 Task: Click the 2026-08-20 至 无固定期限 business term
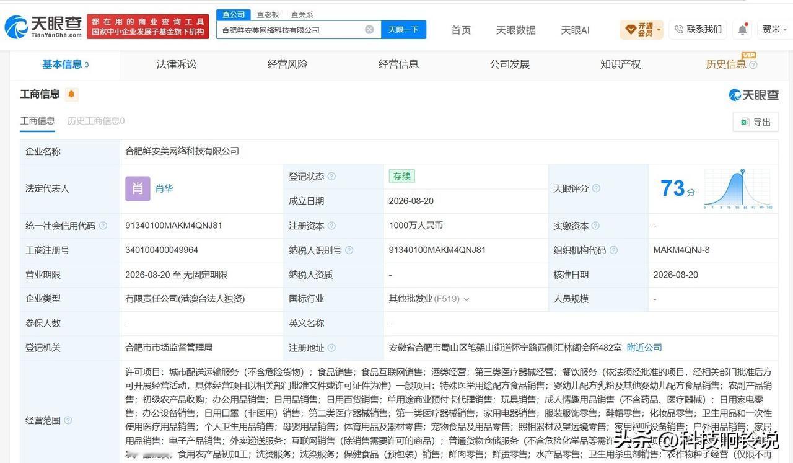(x=177, y=275)
